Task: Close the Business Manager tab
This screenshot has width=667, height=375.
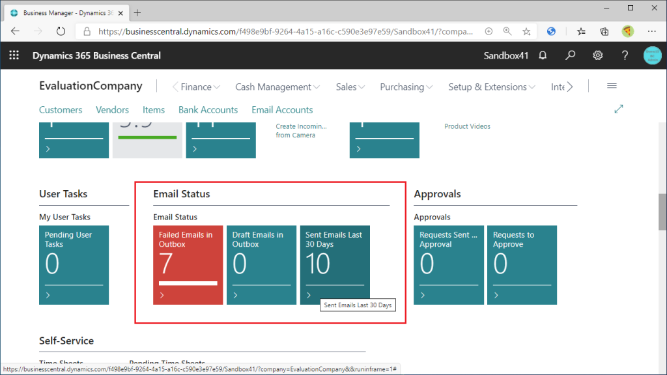Action: pos(121,13)
